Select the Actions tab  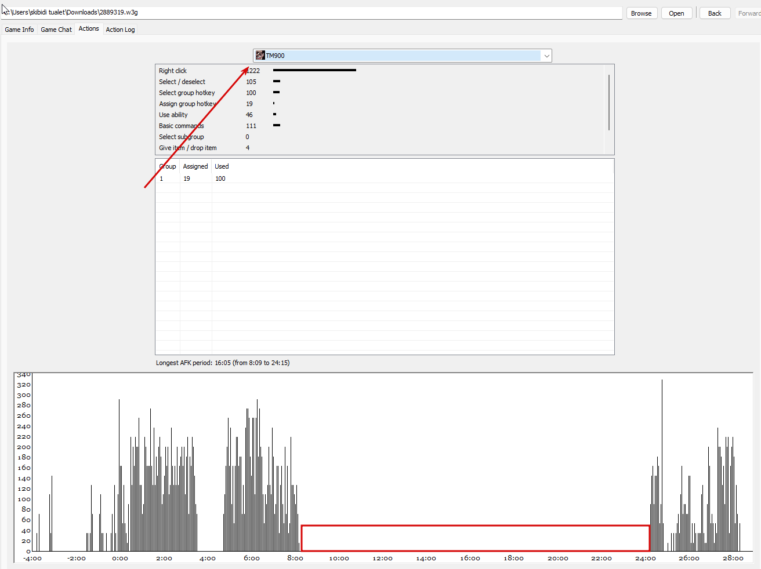tap(89, 28)
